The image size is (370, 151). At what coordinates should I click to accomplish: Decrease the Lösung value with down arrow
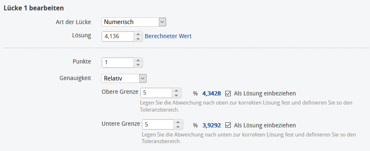pyautogui.click(x=138, y=39)
